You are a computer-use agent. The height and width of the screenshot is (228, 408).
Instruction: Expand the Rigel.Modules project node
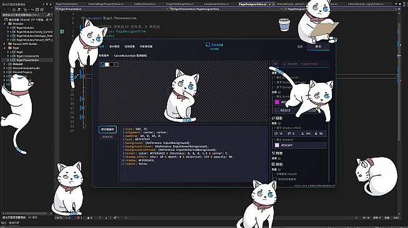coord(8,27)
